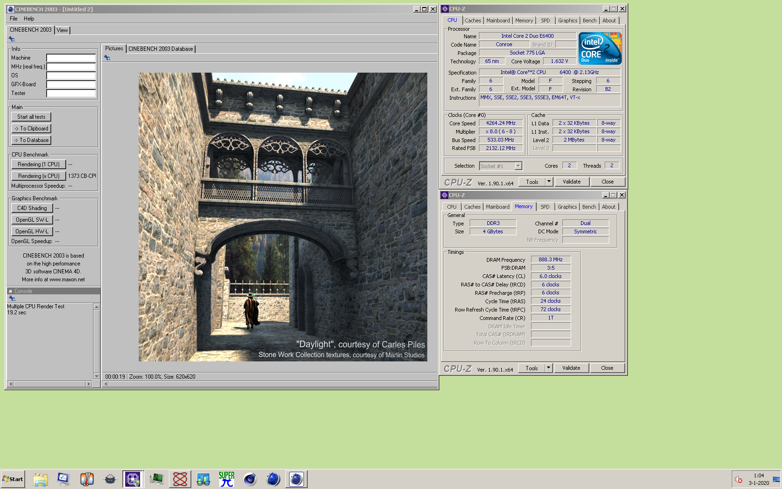Click Validate in lower CPU-Z window

coord(571,368)
